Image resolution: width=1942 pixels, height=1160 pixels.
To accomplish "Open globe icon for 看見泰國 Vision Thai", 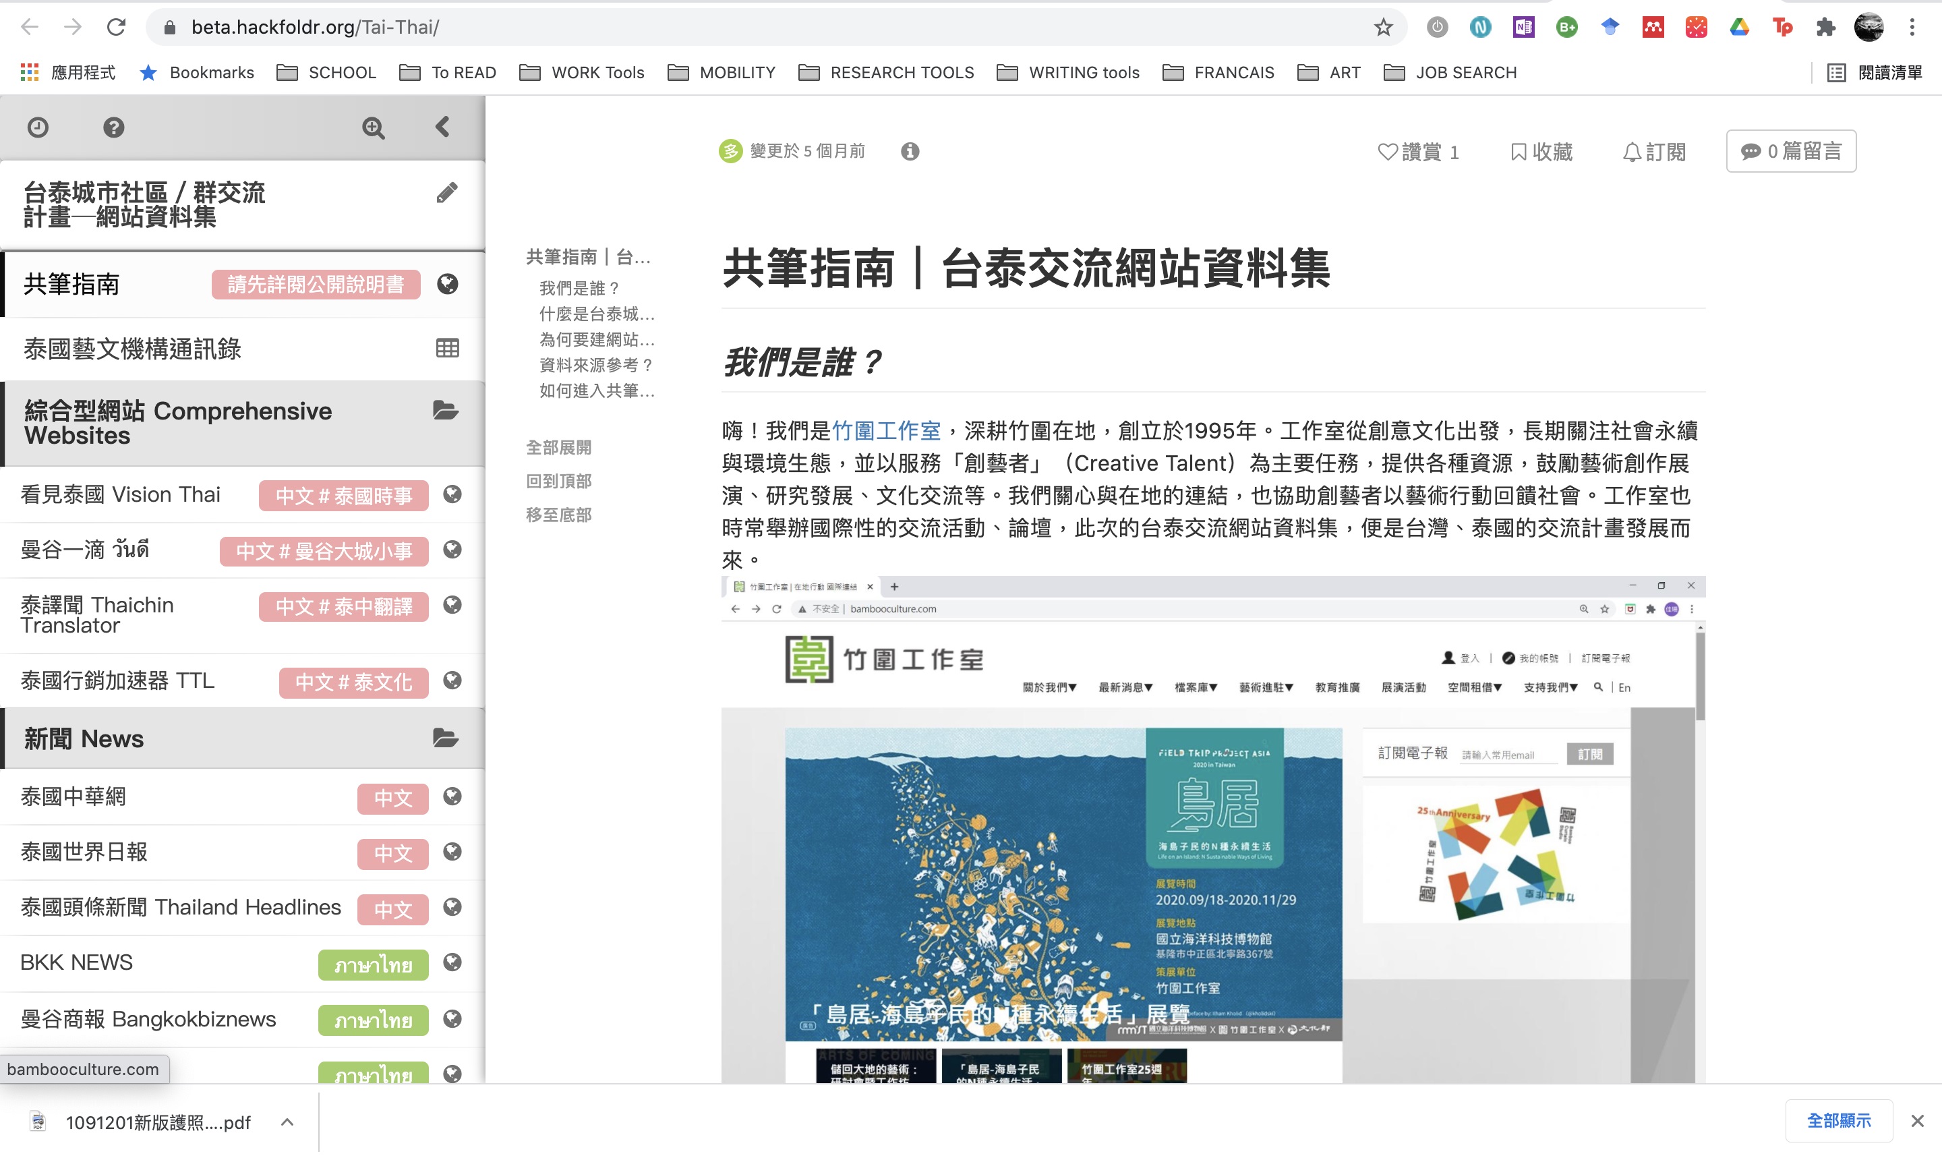I will coord(452,495).
